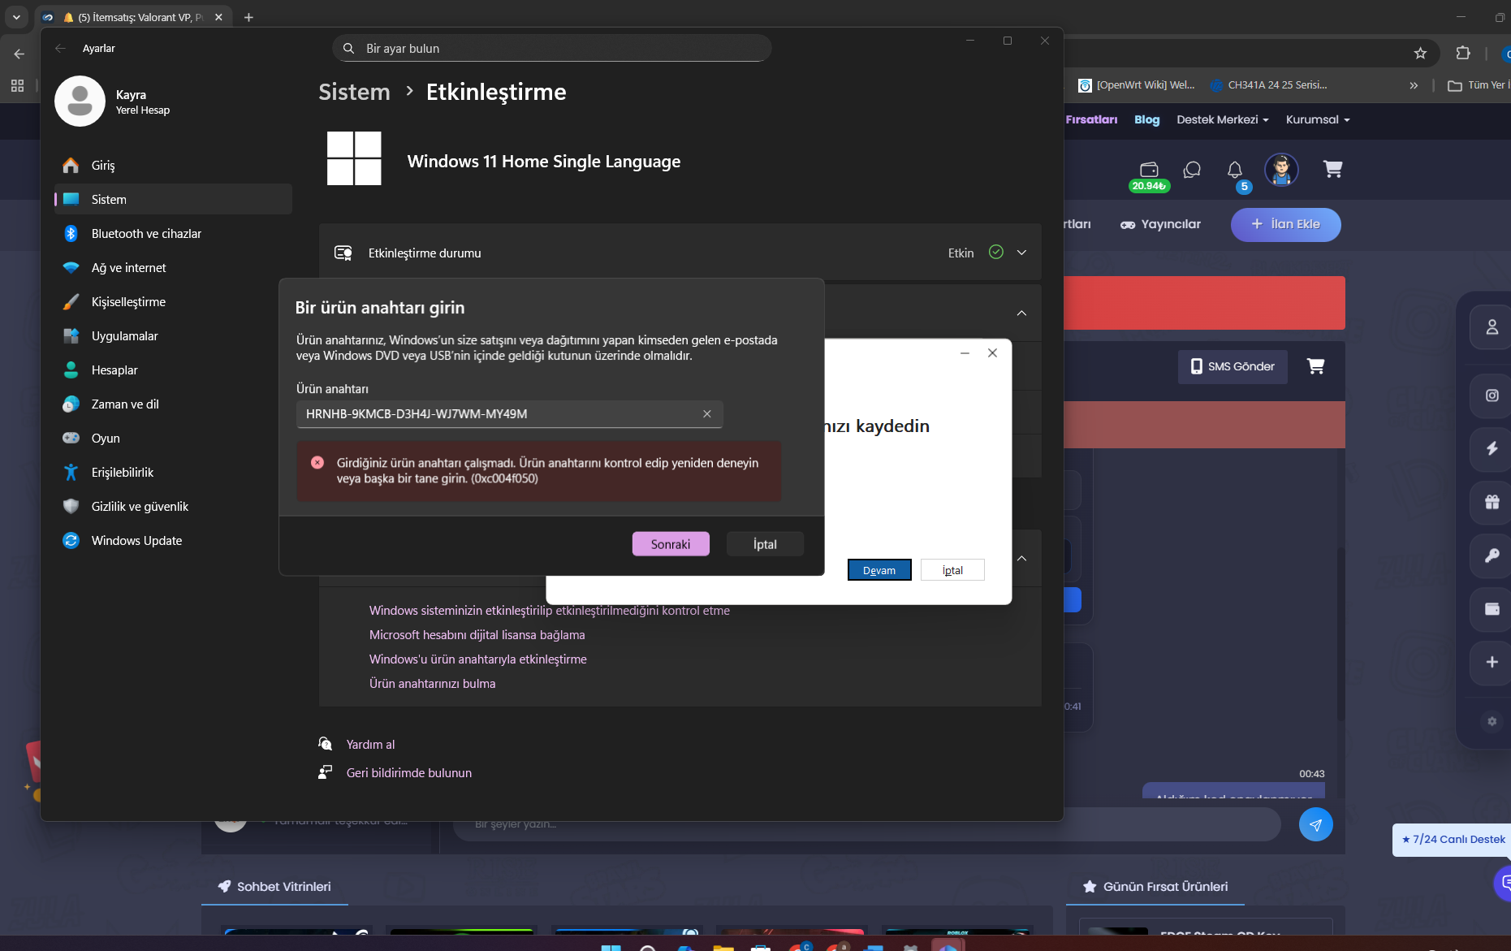1511x951 pixels.
Task: Click Geri bildirimde bulunun link
Action: pos(408,773)
